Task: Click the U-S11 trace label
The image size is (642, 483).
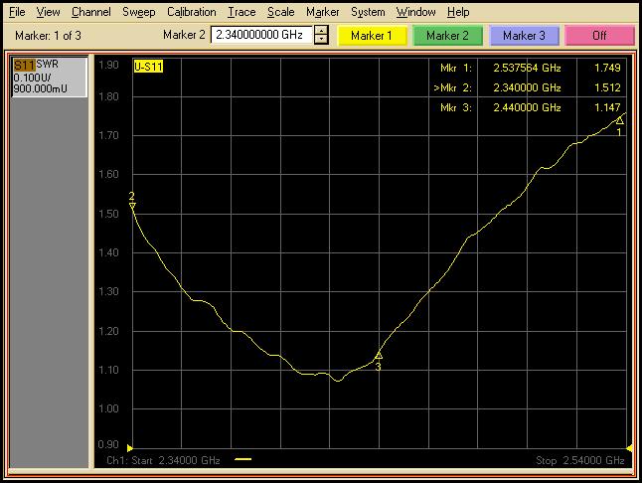Action: pyautogui.click(x=149, y=66)
